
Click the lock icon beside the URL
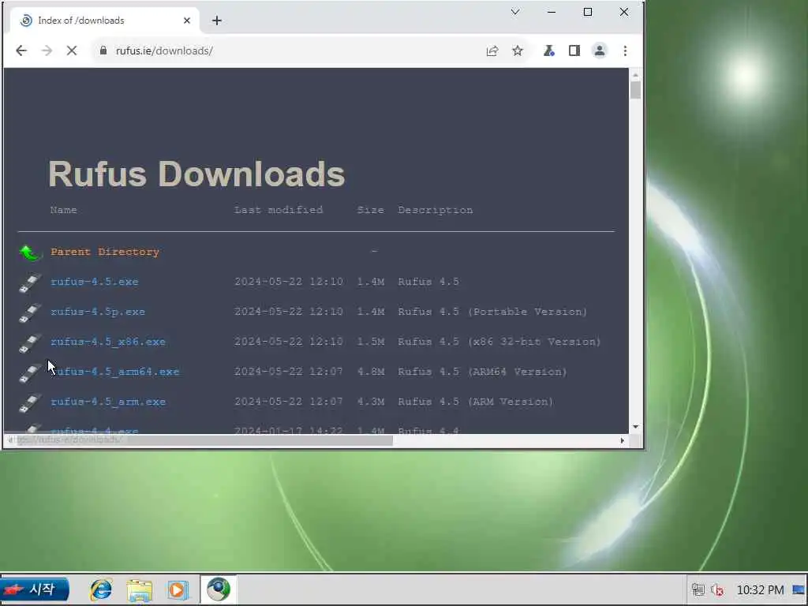click(103, 50)
